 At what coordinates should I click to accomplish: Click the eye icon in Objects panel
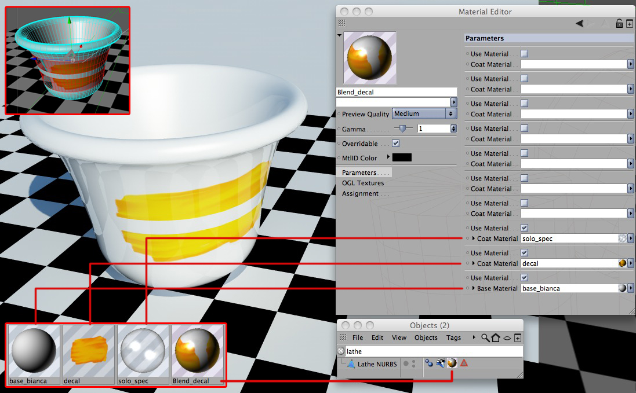pyautogui.click(x=507, y=338)
